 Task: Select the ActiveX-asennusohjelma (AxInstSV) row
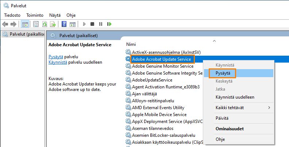click(166, 52)
